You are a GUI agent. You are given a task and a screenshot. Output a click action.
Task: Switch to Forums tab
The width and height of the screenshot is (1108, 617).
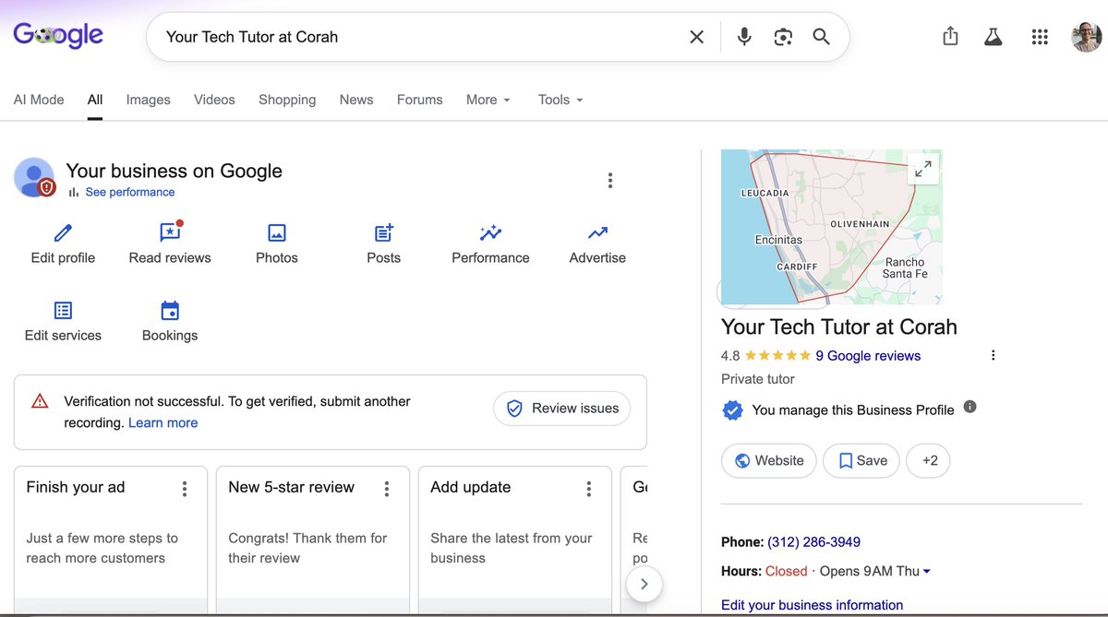pos(420,100)
